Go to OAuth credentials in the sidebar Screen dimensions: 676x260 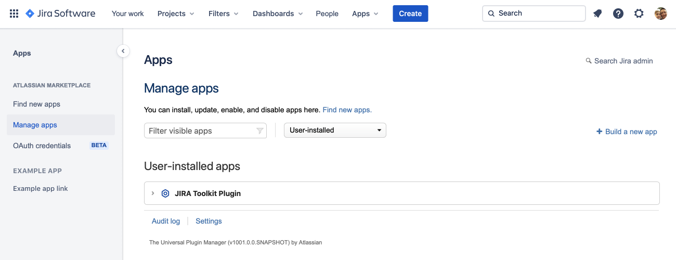(x=42, y=146)
